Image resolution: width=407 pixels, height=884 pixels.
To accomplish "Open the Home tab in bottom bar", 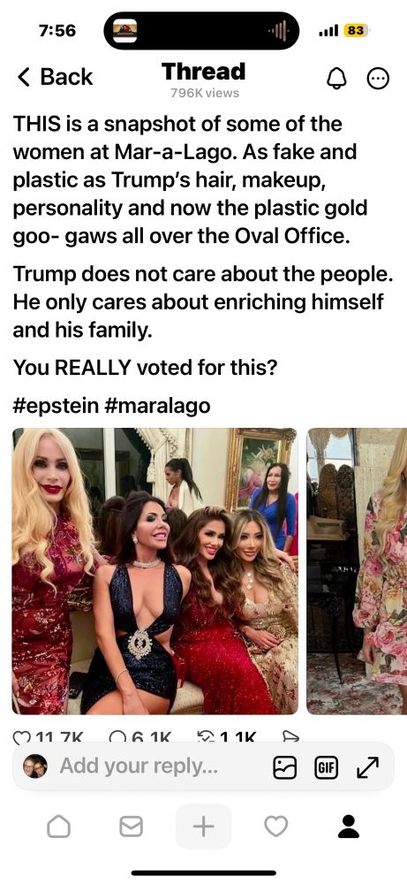I will point(58,827).
